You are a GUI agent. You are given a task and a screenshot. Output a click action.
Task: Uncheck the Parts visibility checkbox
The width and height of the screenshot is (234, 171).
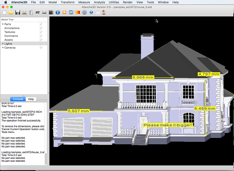[41, 24]
